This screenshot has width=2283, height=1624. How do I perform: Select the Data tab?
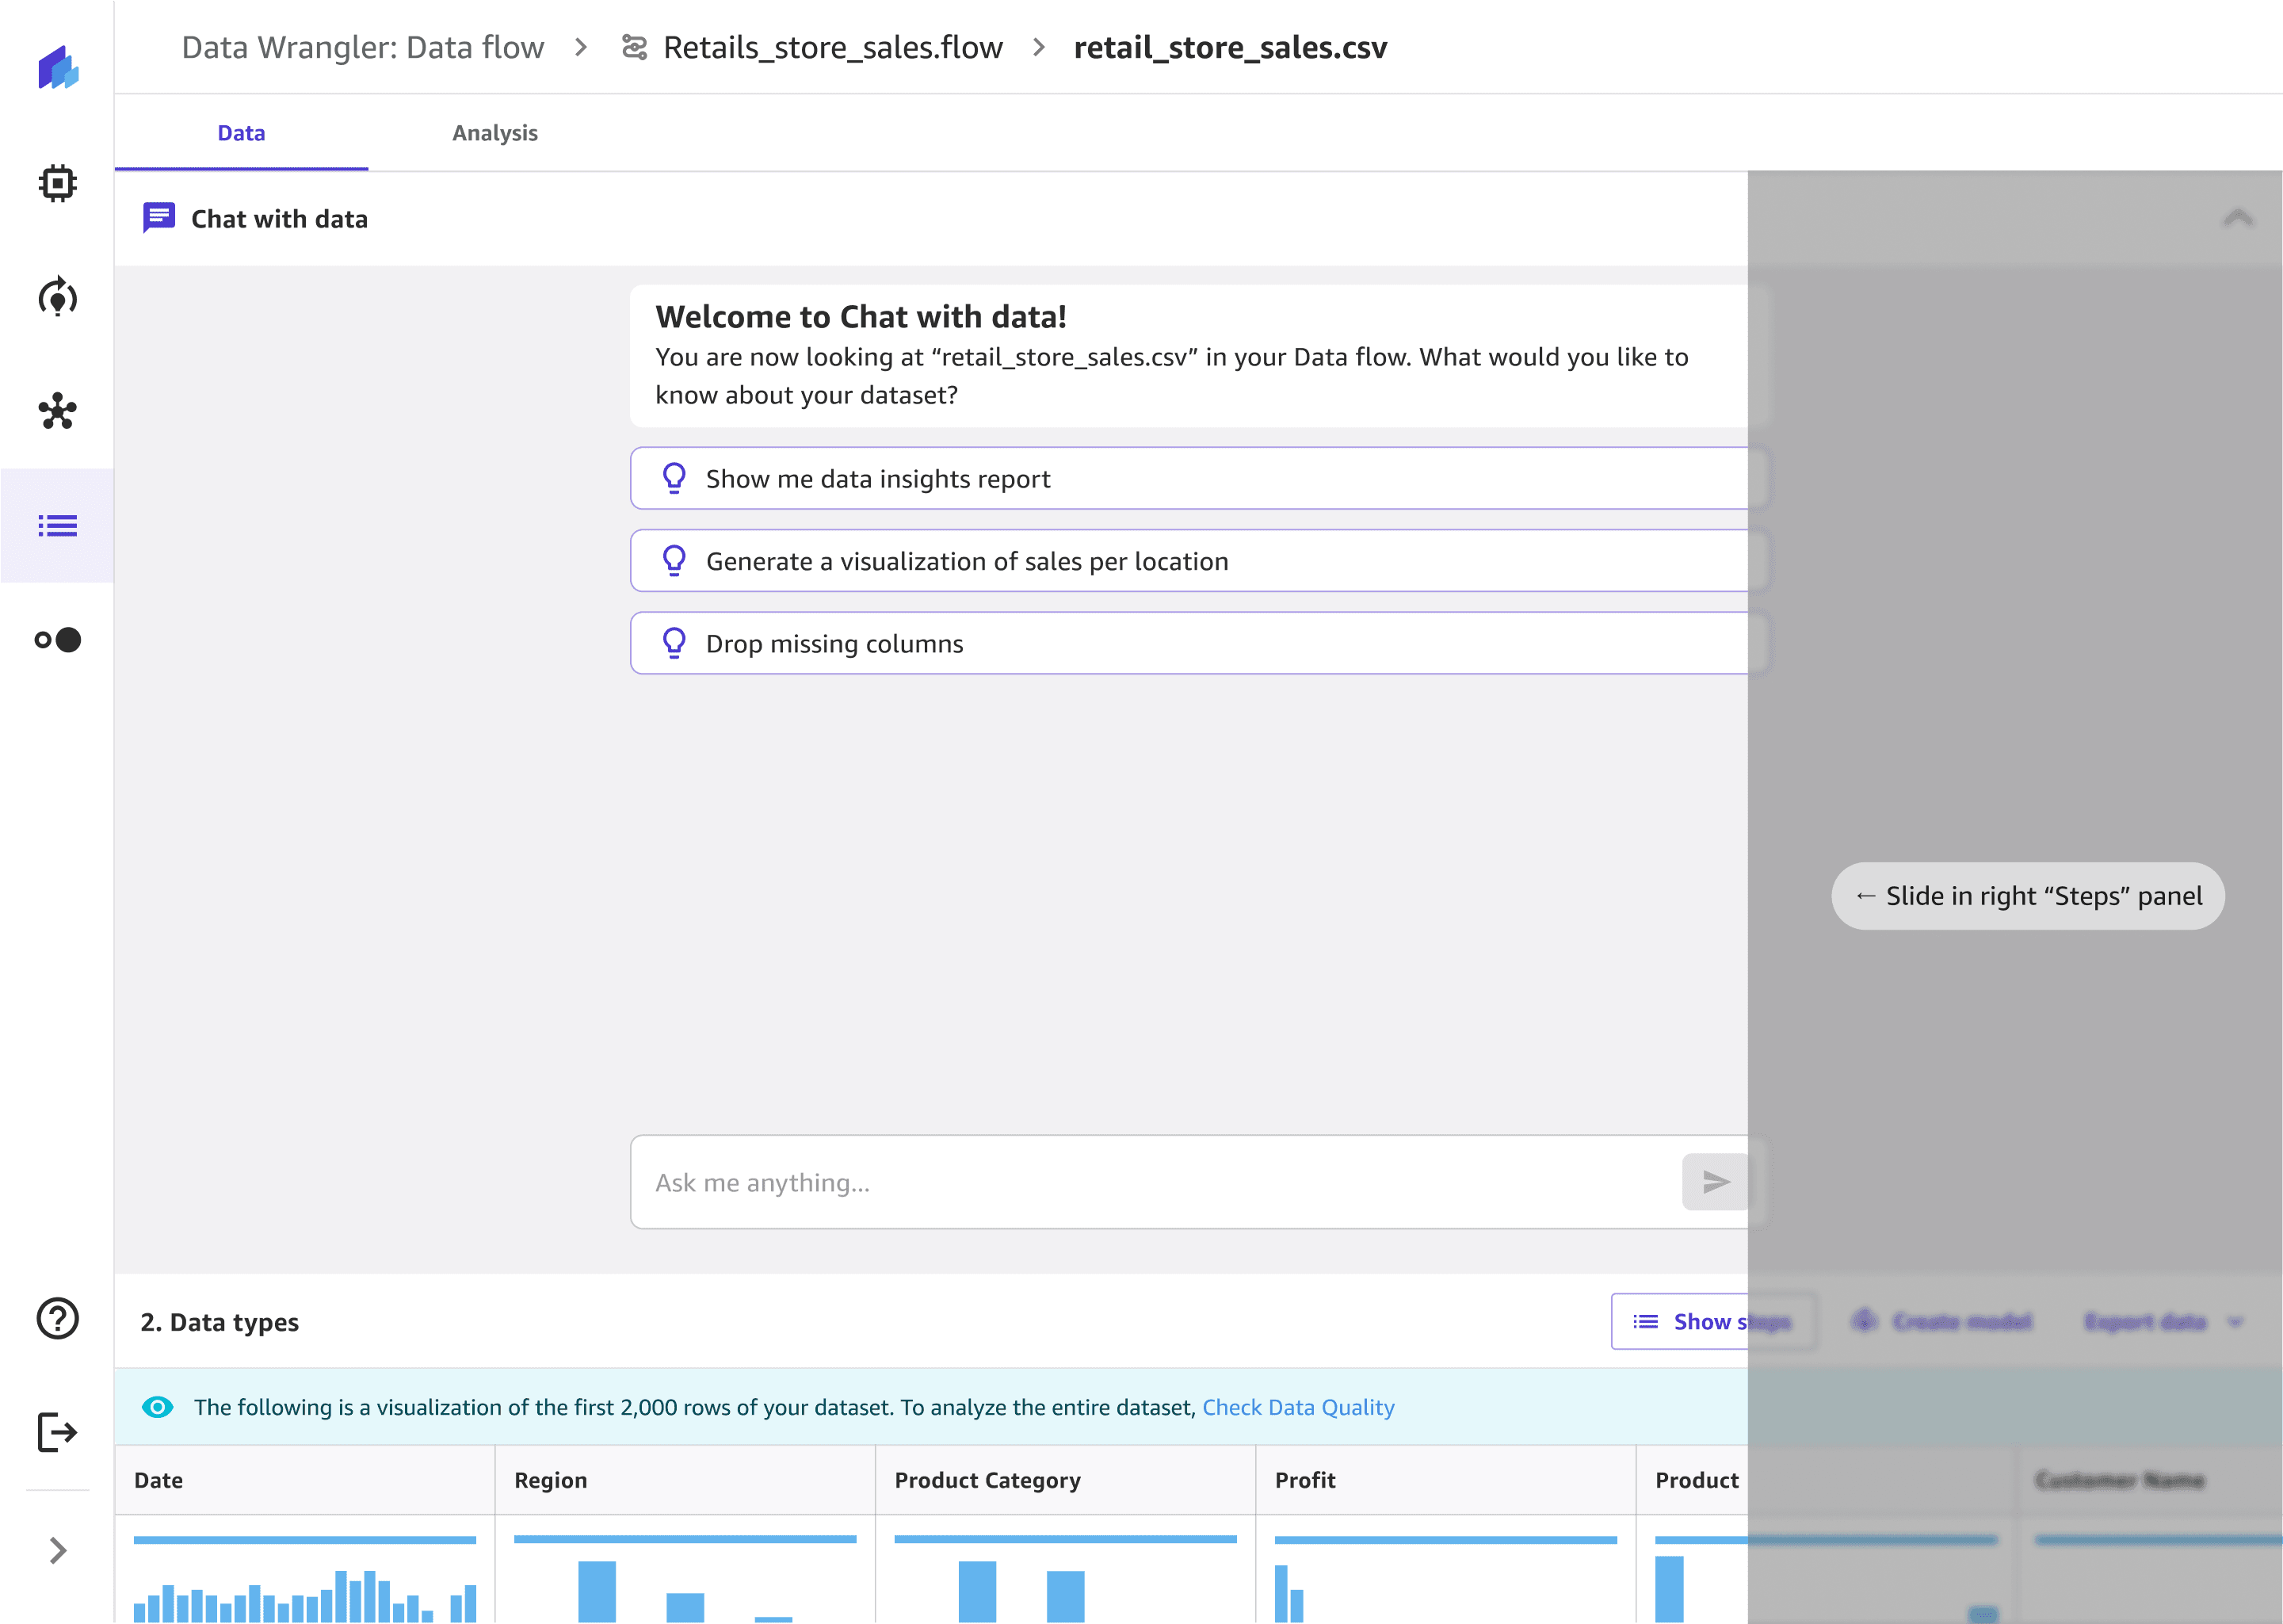(241, 133)
